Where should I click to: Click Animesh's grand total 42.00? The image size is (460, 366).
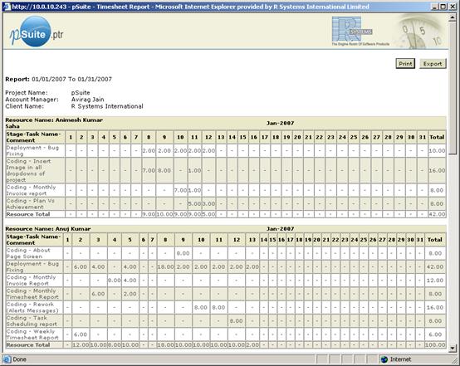437,214
